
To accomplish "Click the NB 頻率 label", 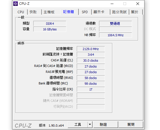I will point(90,35).
